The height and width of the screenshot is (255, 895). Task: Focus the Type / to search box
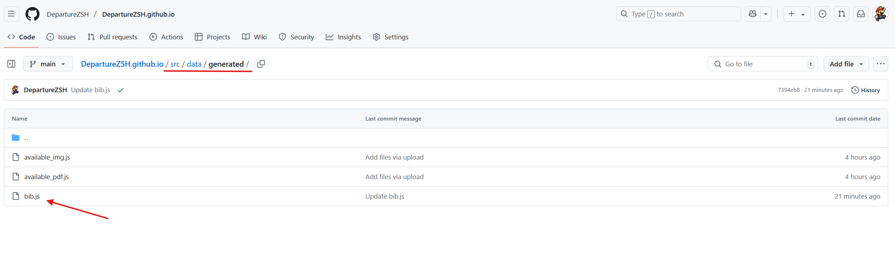[678, 14]
